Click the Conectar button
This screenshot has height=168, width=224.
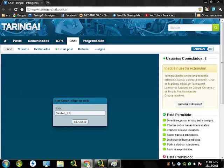click(x=80, y=122)
